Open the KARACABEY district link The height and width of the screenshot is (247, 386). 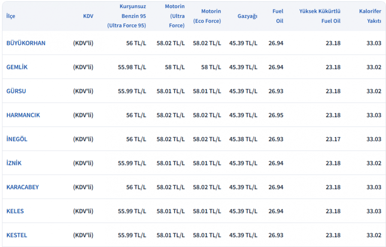(x=22, y=187)
